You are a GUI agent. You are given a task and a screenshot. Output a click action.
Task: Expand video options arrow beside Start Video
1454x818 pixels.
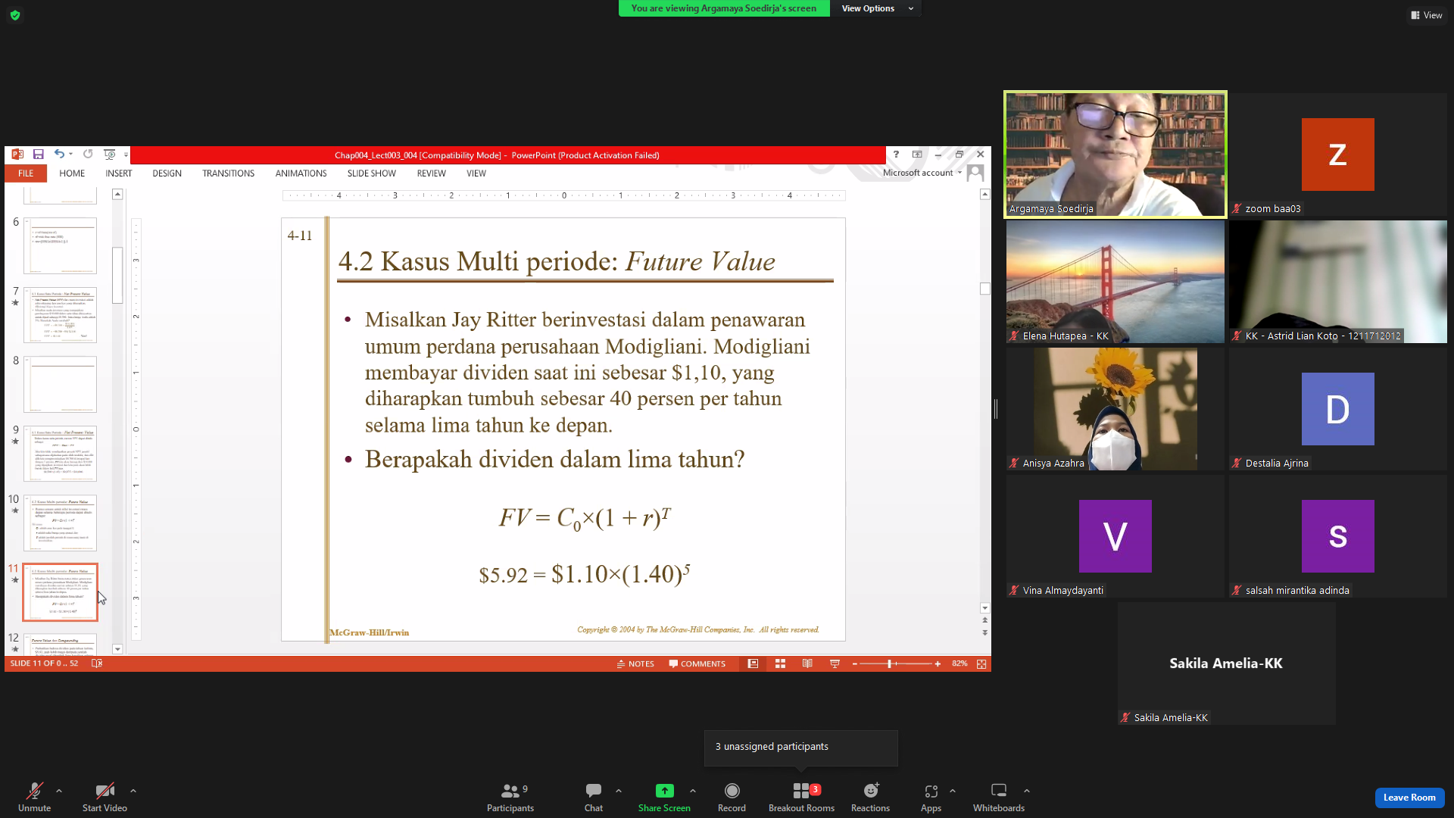coord(133,791)
